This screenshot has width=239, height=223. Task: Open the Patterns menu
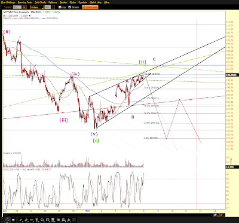(53, 2)
